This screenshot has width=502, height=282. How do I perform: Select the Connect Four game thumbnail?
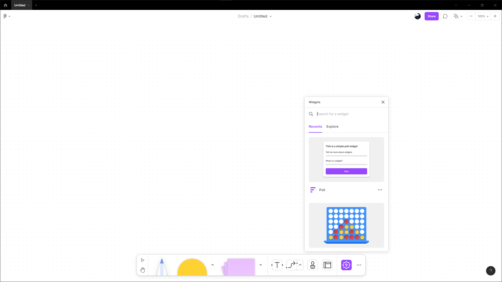346,225
